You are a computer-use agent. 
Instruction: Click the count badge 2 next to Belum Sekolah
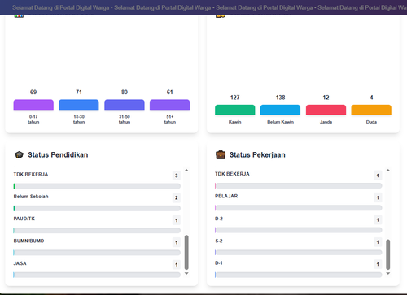coord(177,197)
